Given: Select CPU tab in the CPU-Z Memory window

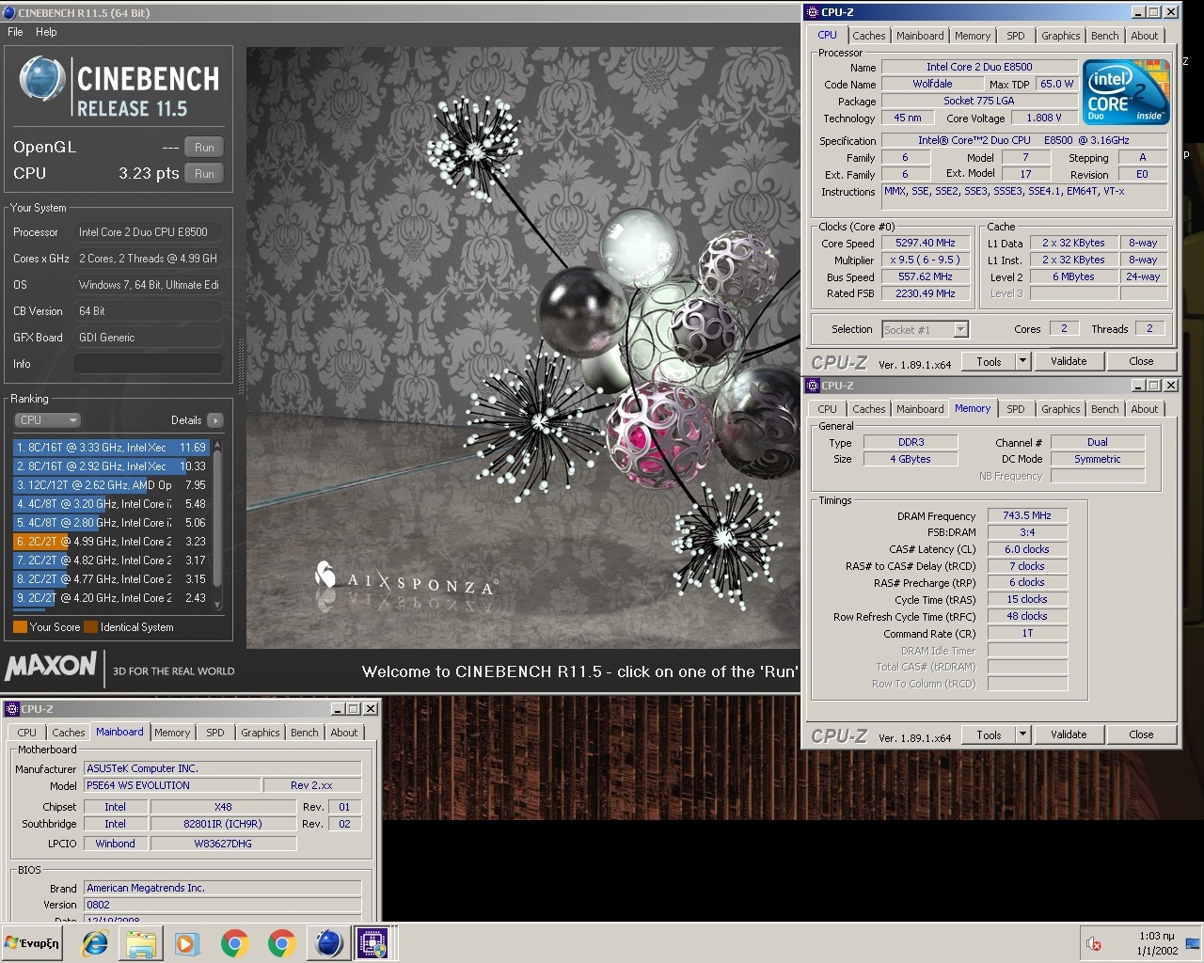Looking at the screenshot, I should point(827,409).
